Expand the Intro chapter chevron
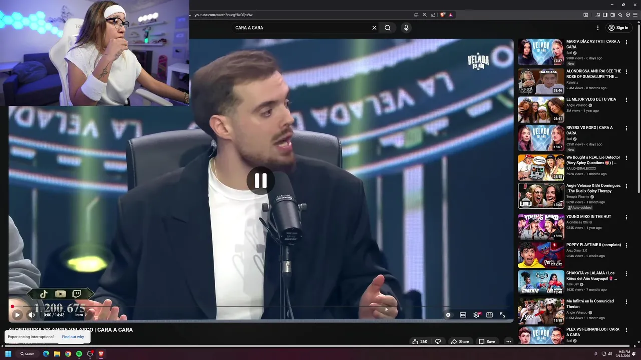Viewport: 641px width, 360px height. tap(85, 315)
